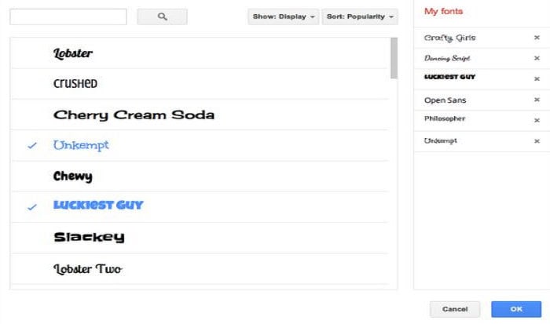
Task: Pick the Slackey font entry
Action: [x=200, y=238]
